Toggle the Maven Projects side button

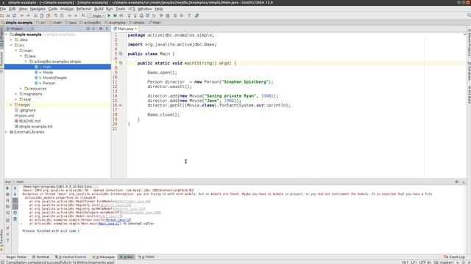(469, 43)
